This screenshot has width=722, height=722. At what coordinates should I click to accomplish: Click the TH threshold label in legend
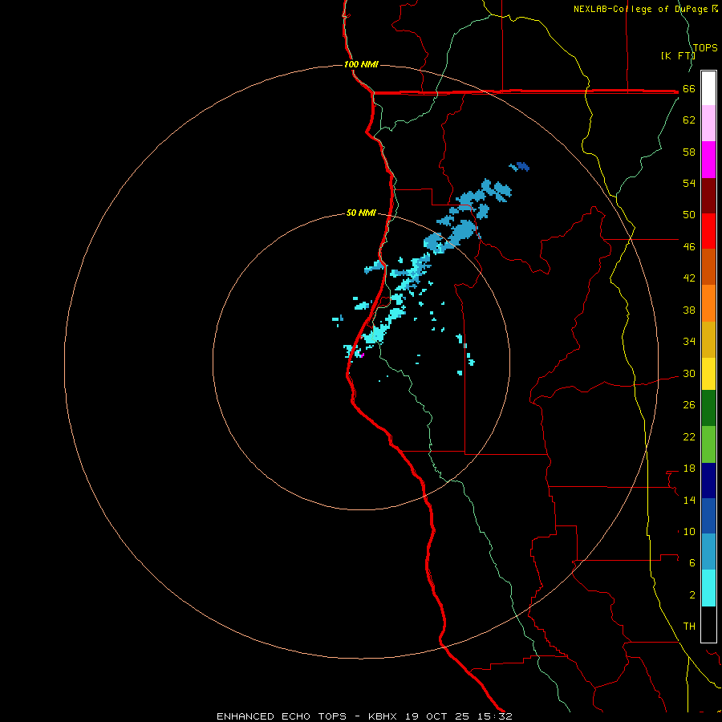pyautogui.click(x=689, y=627)
